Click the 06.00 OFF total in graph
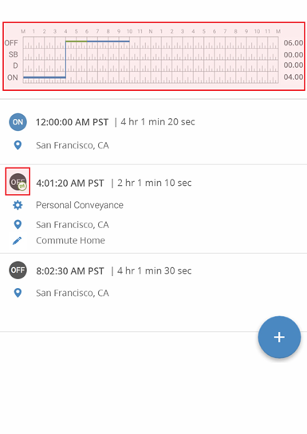The width and height of the screenshot is (307, 434). pos(293,43)
